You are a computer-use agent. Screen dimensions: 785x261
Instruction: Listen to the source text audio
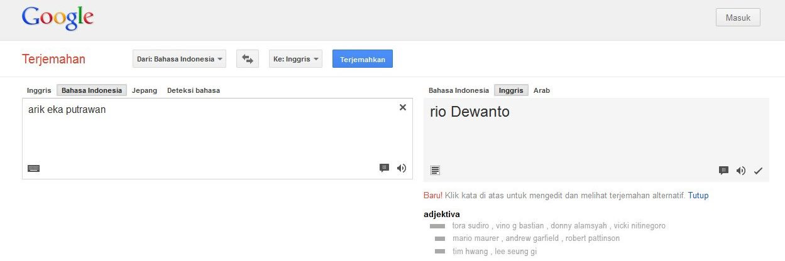[402, 168]
